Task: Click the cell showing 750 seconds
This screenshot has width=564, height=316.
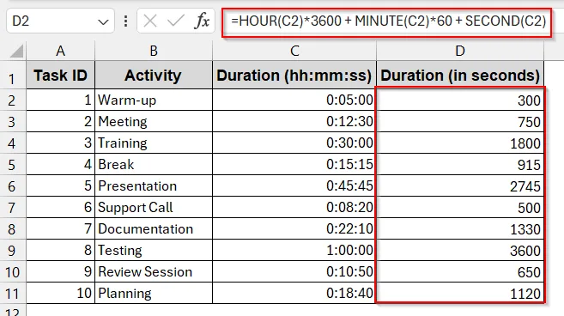Action: tap(460, 121)
